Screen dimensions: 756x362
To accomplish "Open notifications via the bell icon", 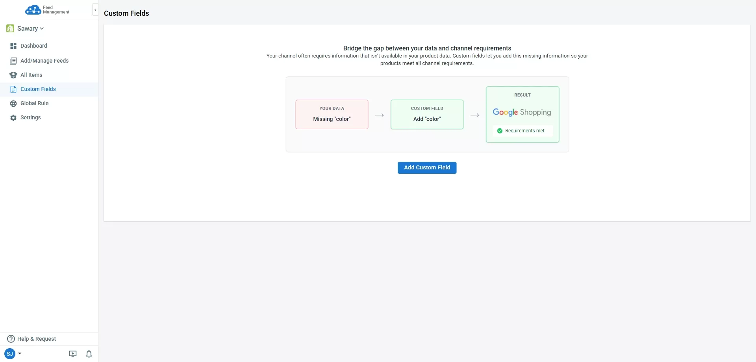I will click(89, 354).
